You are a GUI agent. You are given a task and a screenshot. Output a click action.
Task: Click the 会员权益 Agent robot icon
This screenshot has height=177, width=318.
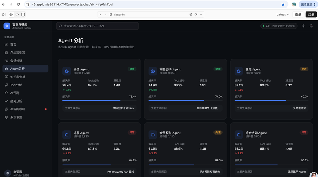click(x=153, y=135)
